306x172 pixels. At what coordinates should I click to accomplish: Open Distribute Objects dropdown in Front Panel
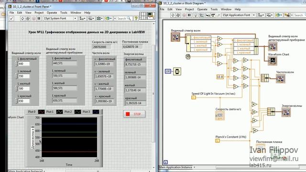pyautogui.click(x=91, y=19)
